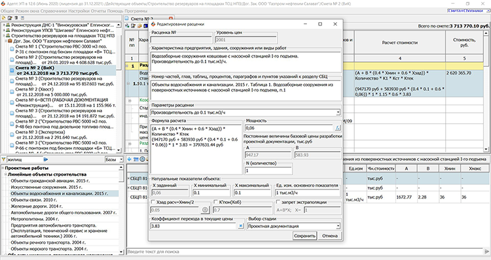Open the Справочники menu

(54, 11)
